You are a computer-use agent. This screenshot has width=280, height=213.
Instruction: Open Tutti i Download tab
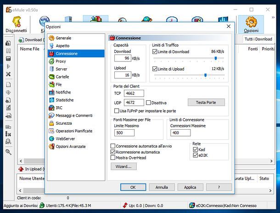point(258,39)
